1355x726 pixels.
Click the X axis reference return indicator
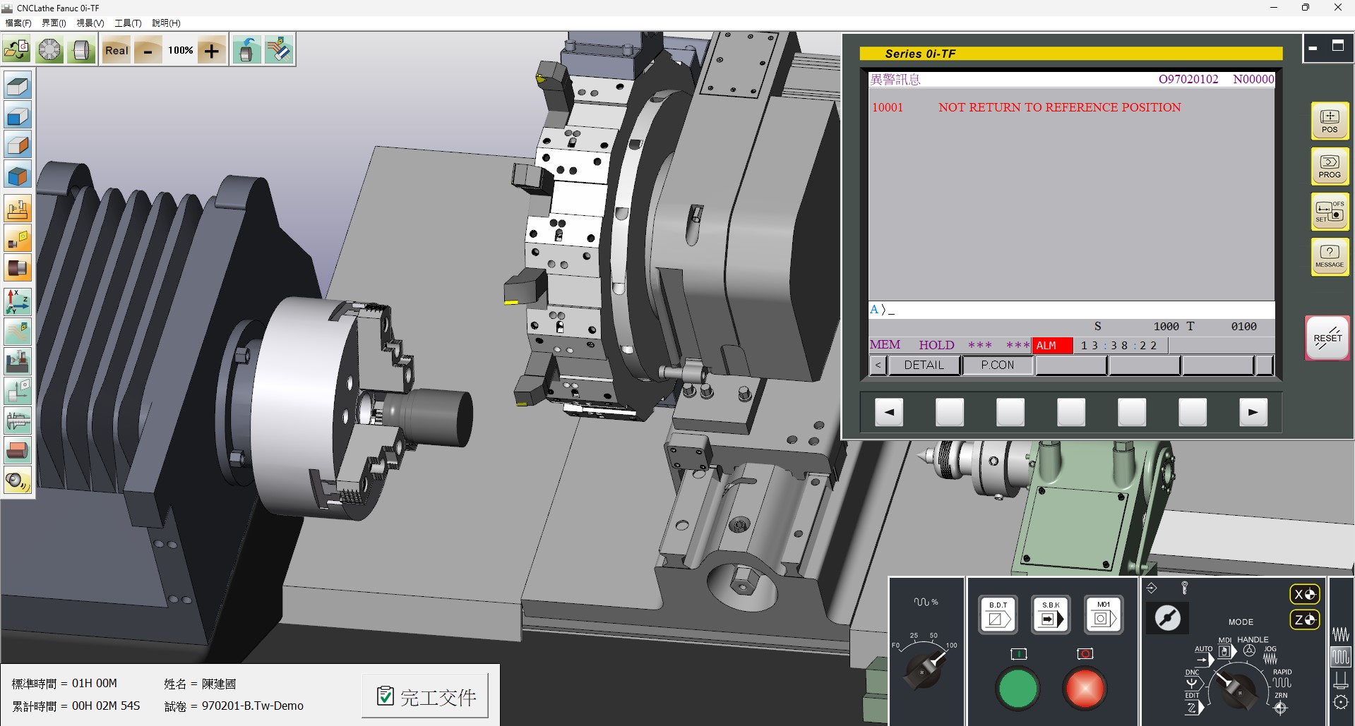(1304, 594)
